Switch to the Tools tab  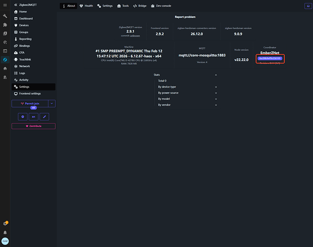click(123, 6)
